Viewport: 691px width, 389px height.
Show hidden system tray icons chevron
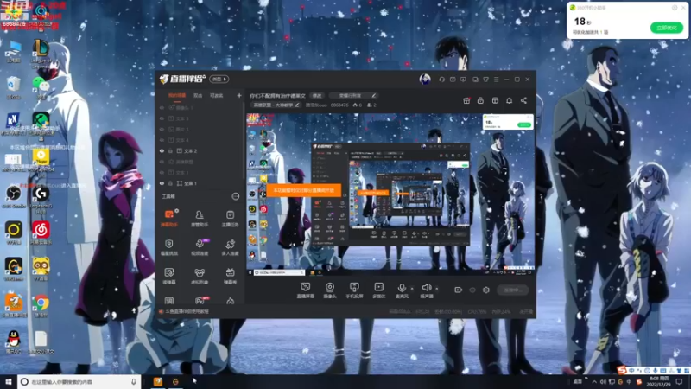(594, 382)
